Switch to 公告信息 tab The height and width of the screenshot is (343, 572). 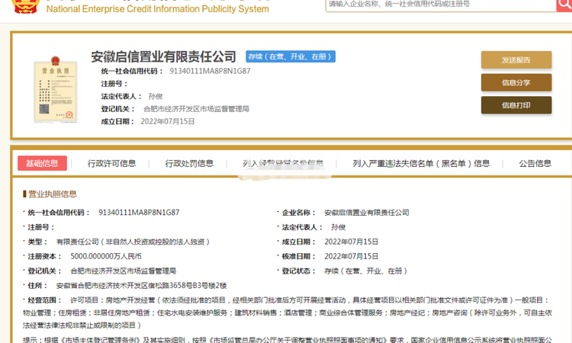535,163
